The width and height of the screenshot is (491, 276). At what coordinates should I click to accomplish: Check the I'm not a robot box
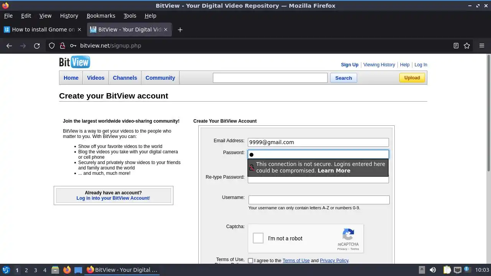point(258,238)
